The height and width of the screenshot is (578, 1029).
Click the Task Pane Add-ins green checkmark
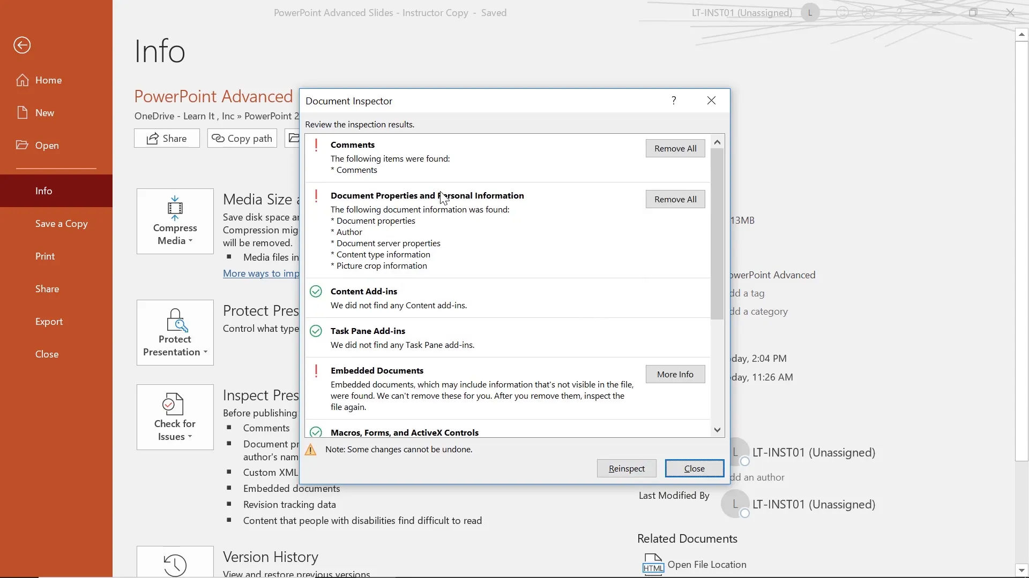(x=316, y=331)
